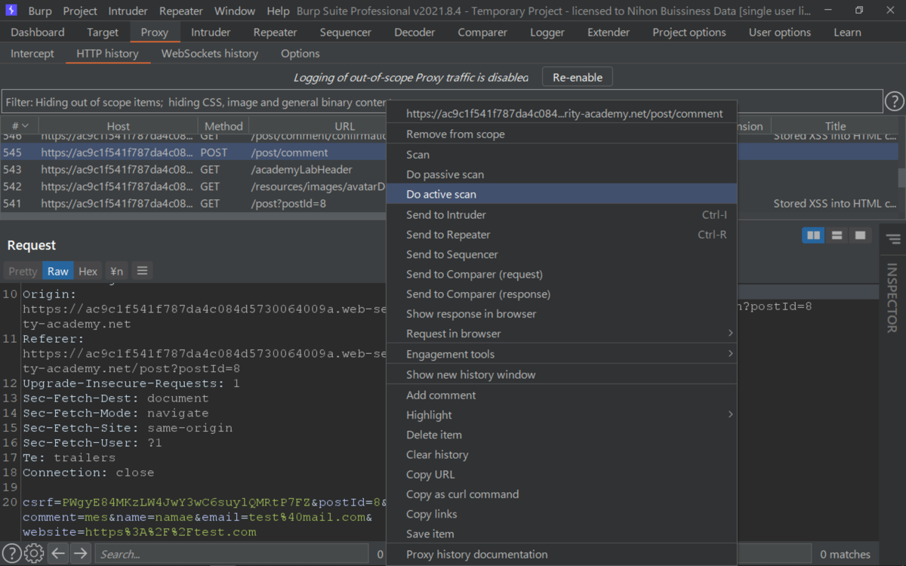The height and width of the screenshot is (566, 906).
Task: Open the Window menu
Action: click(235, 11)
